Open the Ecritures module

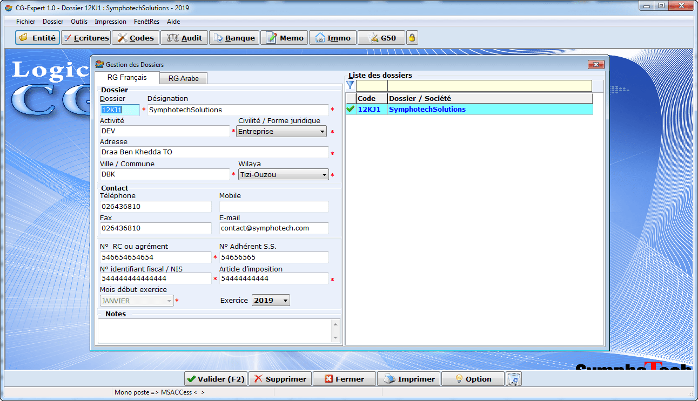[85, 38]
